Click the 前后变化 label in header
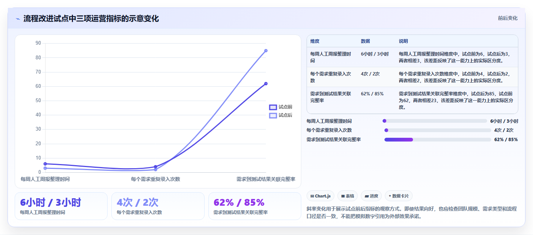 [x=507, y=18]
